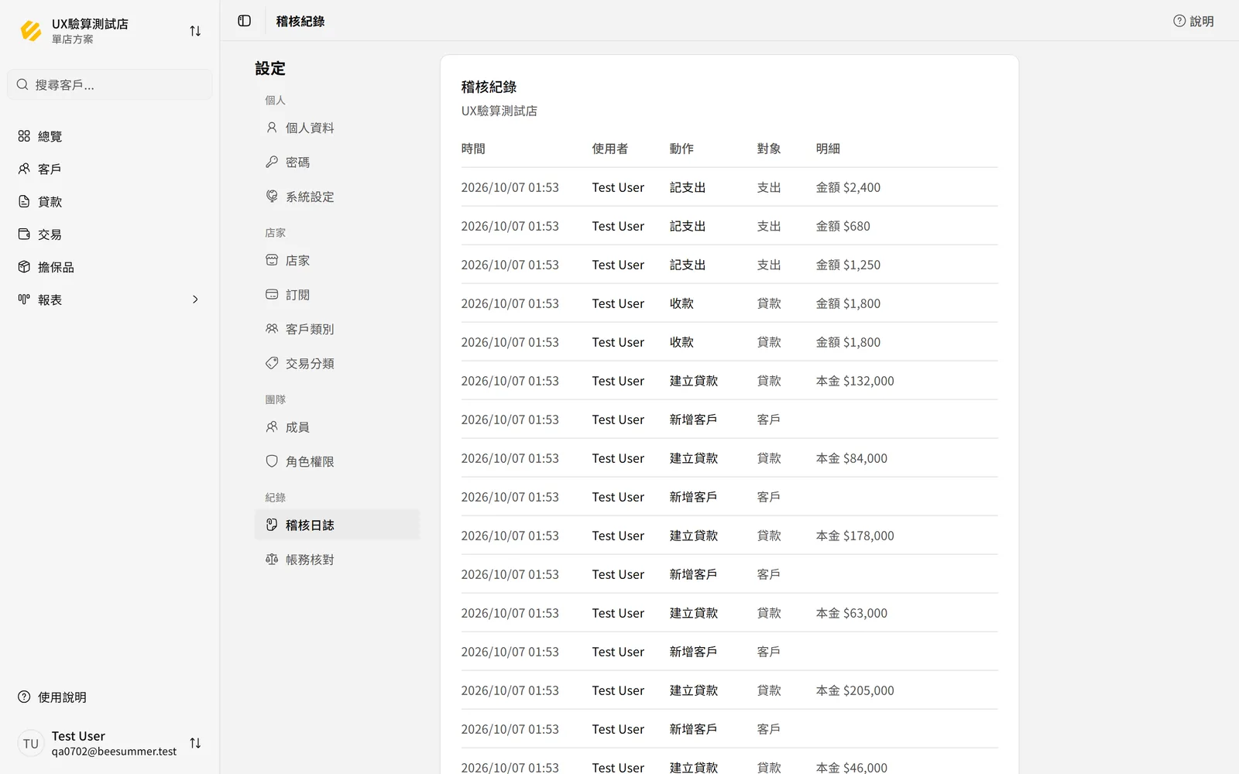
Task: Click the 交易分類 tag icon
Action: [x=272, y=363]
